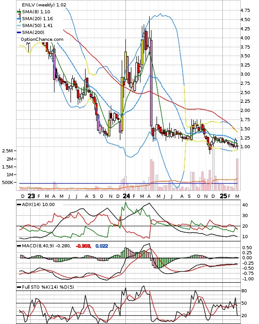
Task: Click the 500K volume axis label
Action: (7, 183)
